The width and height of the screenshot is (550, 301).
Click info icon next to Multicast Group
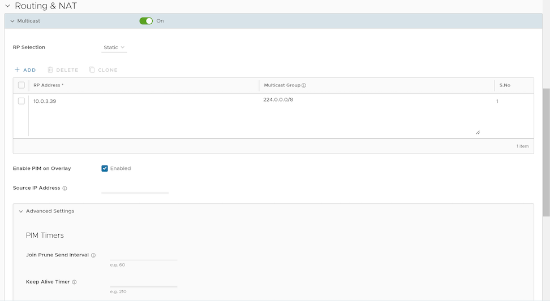(304, 86)
